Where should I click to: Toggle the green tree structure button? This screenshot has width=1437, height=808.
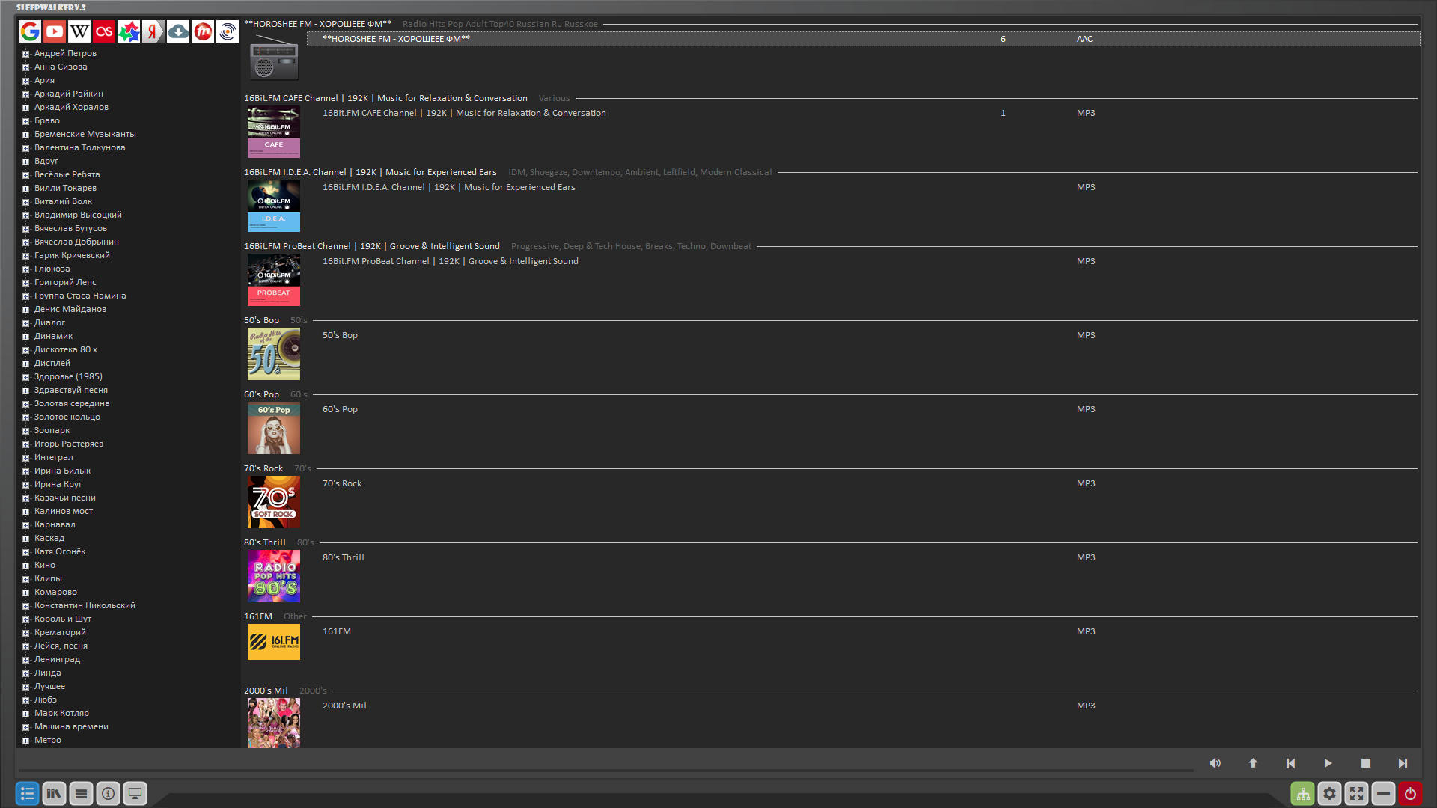click(1302, 793)
